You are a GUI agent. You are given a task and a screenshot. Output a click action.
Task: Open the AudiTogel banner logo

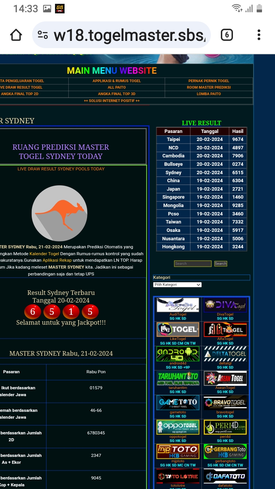[178, 305]
